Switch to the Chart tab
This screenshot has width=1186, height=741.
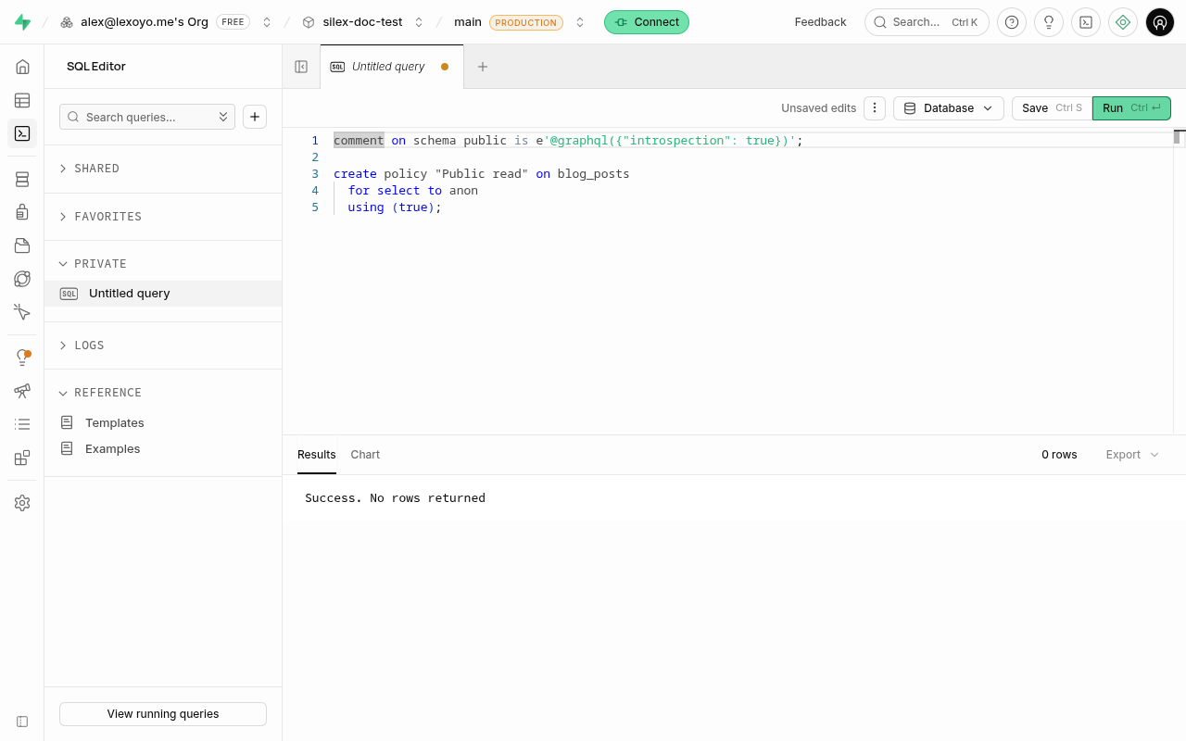pyautogui.click(x=365, y=455)
